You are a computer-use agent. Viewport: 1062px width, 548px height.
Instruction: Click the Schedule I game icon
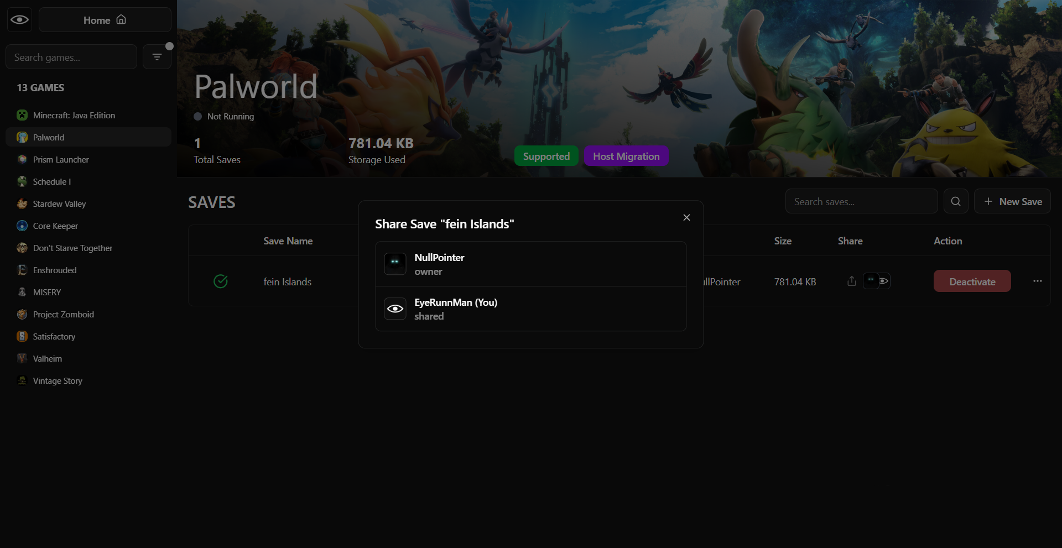point(22,181)
